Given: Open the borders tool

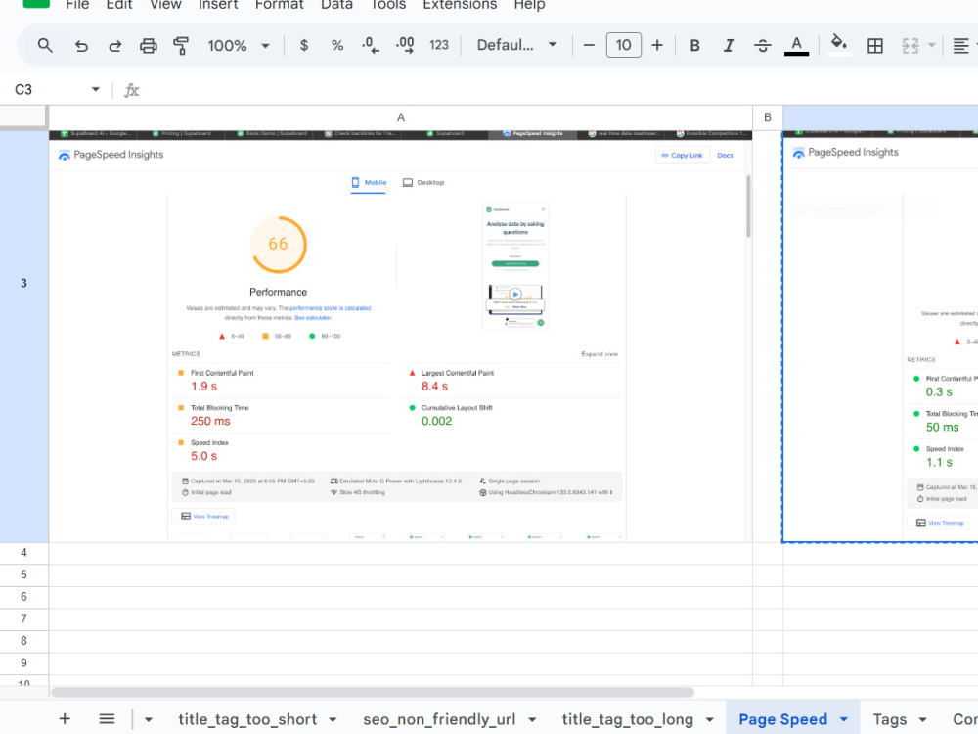Looking at the screenshot, I should pos(875,46).
